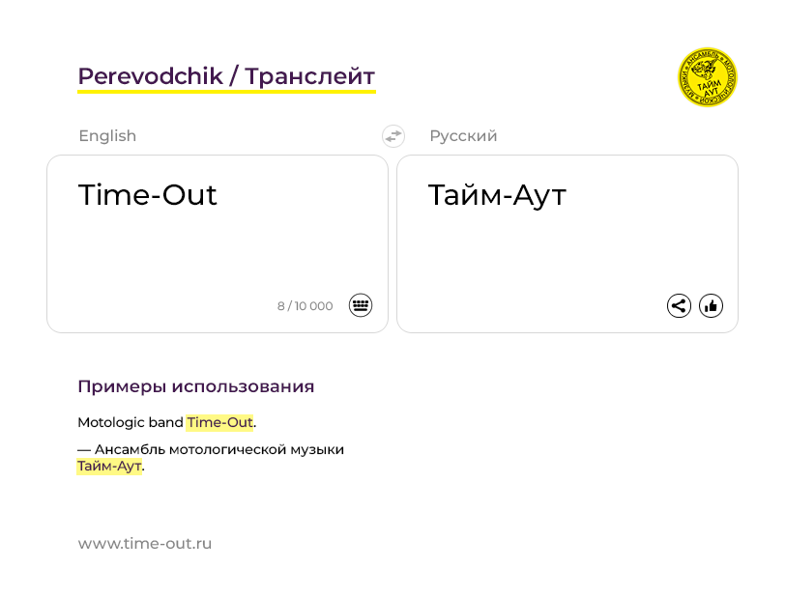Visit the www.time-out.ru website link
785x597 pixels.
[145, 543]
